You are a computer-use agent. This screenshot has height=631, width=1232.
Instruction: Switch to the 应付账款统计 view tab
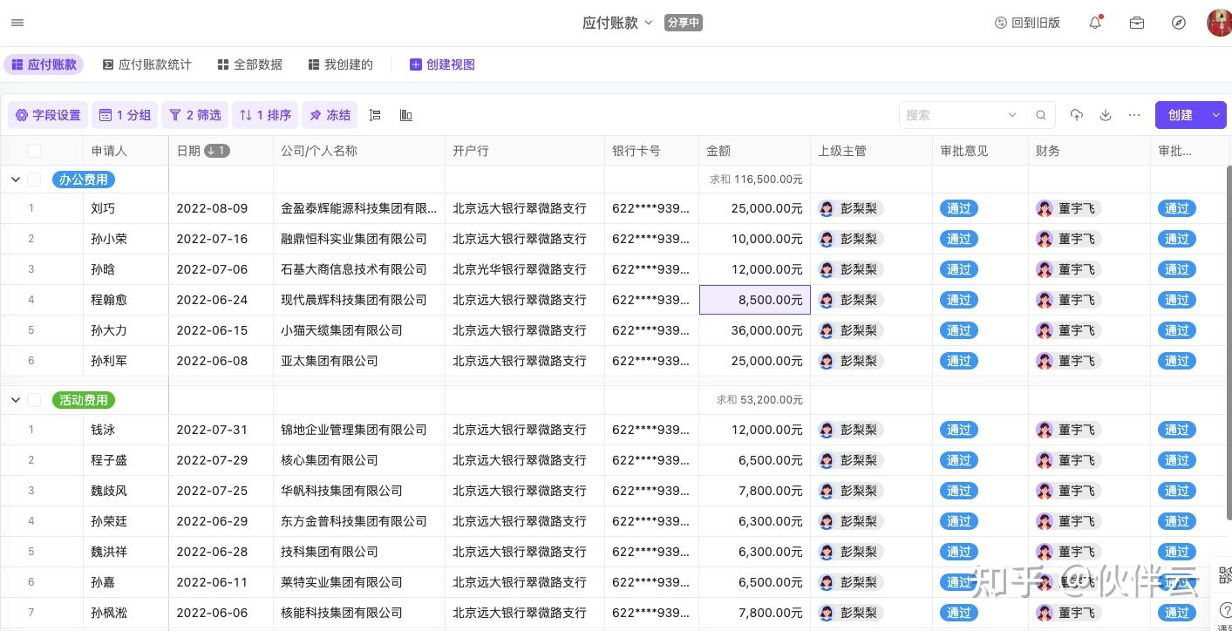coord(146,64)
